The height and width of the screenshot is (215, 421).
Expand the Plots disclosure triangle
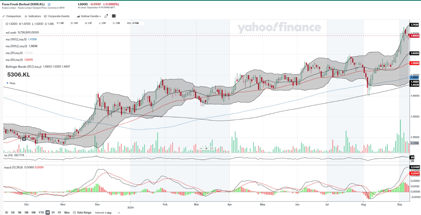click(8, 83)
